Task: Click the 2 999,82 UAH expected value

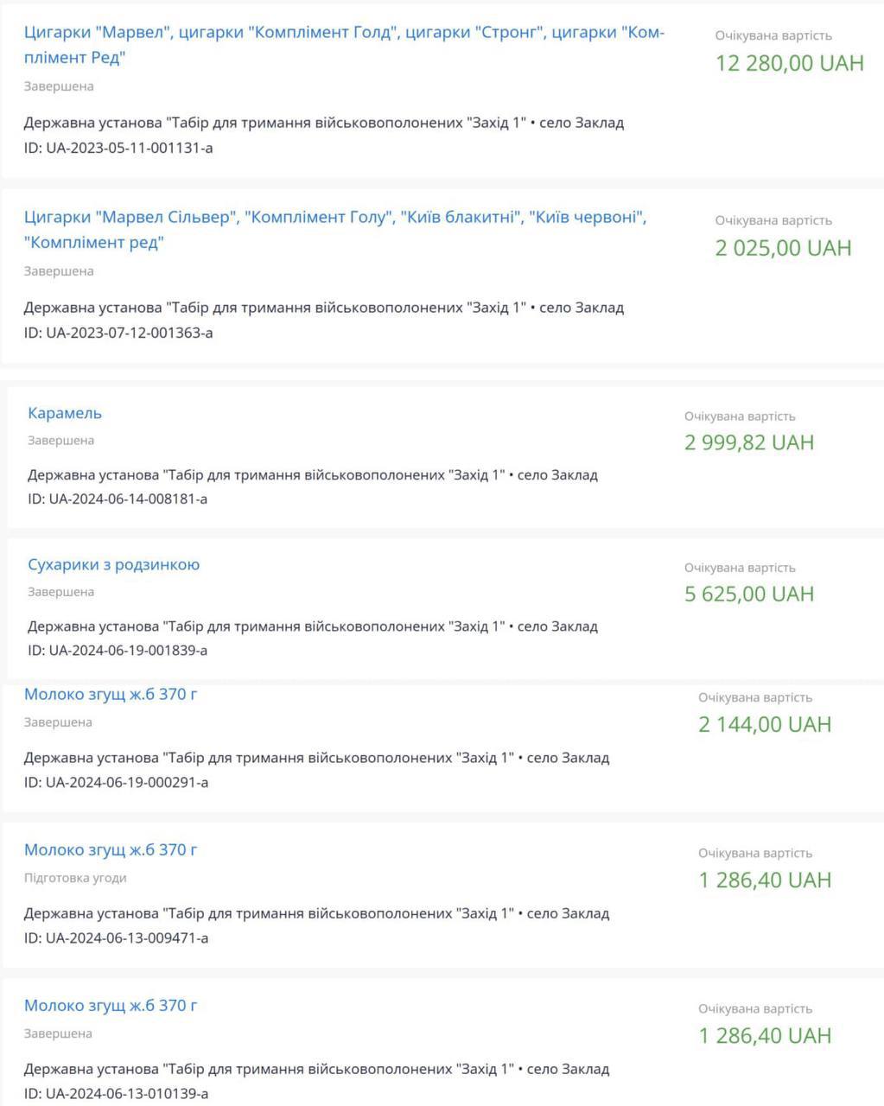Action: 749,442
